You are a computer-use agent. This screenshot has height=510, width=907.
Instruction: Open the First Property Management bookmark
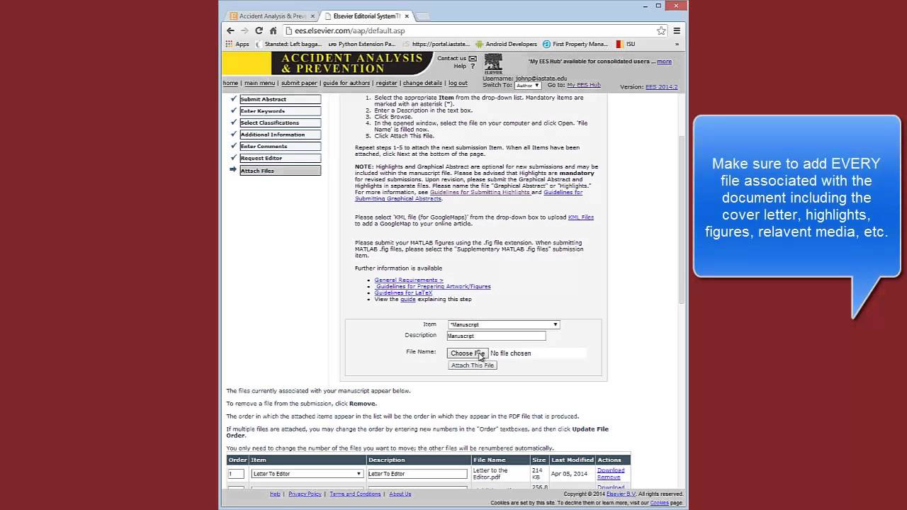pyautogui.click(x=575, y=44)
